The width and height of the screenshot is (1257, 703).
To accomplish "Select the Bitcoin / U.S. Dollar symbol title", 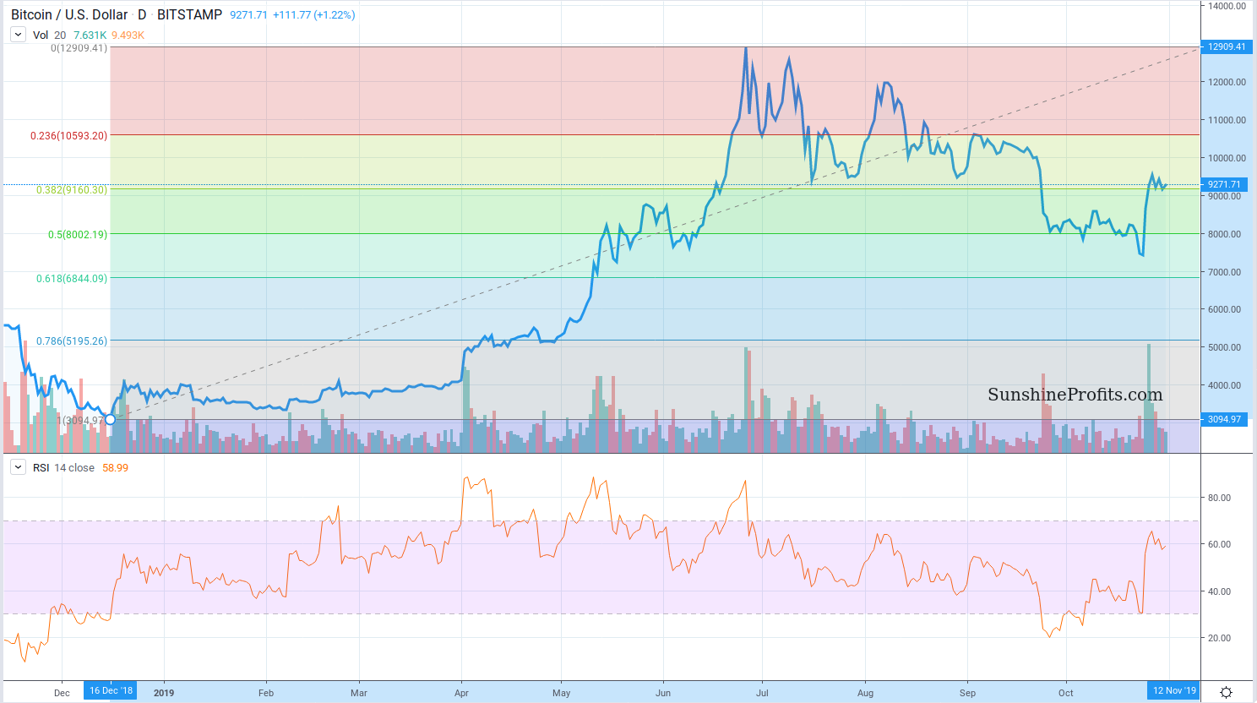I will (x=69, y=14).
